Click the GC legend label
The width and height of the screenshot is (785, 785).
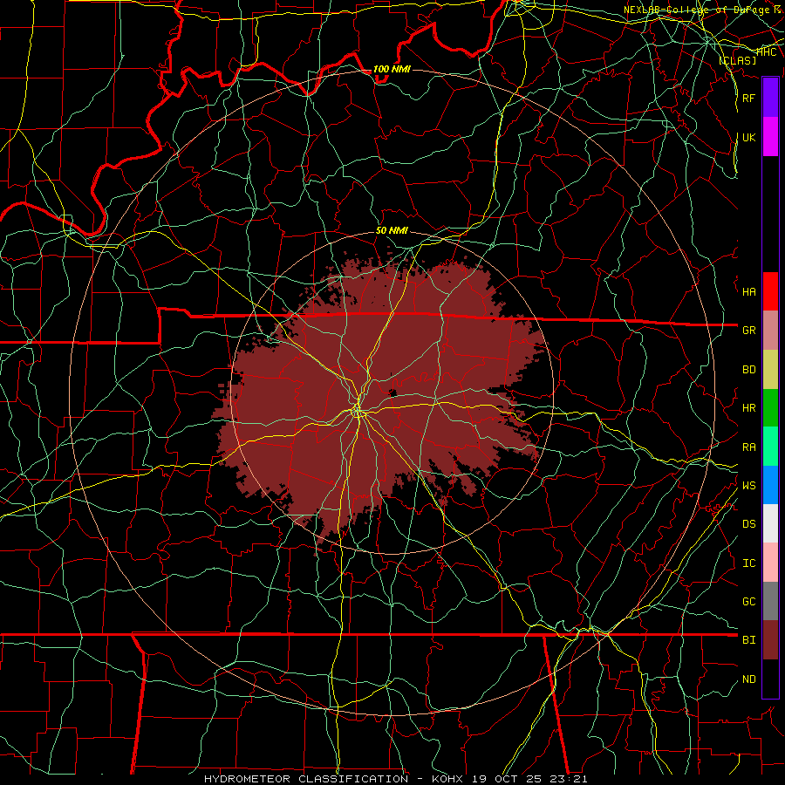(748, 602)
